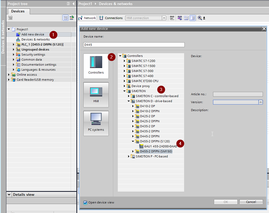Collapse SIMOTION D - drive-based folder
The image size is (269, 213).
point(129,101)
